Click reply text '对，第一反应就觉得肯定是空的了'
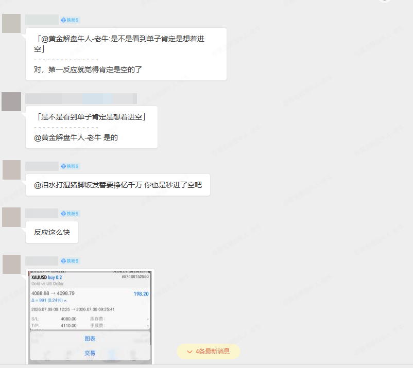Screen dimensions: 413x368 [x=88, y=69]
